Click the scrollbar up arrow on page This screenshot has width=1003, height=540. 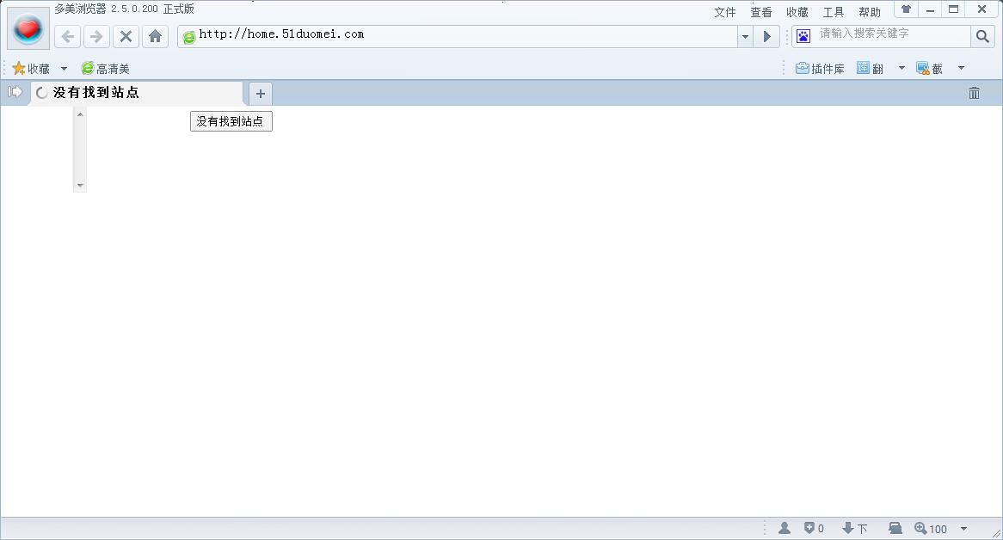coord(80,114)
